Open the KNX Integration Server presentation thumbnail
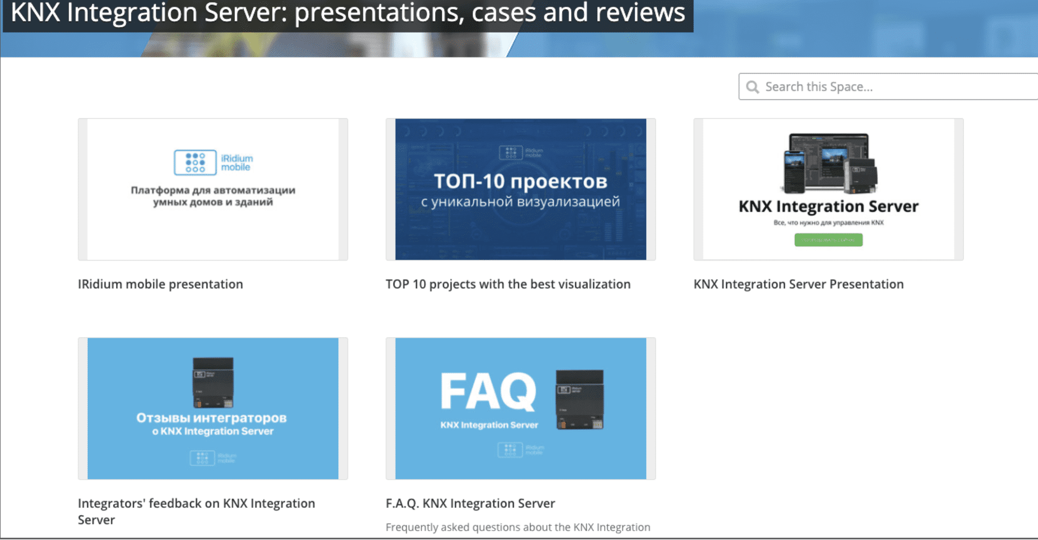 click(828, 189)
